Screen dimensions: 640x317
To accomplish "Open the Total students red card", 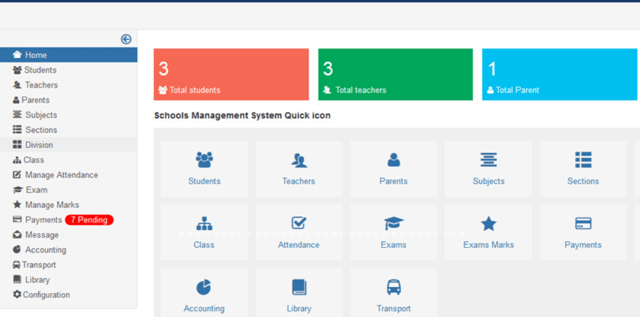I will [231, 74].
